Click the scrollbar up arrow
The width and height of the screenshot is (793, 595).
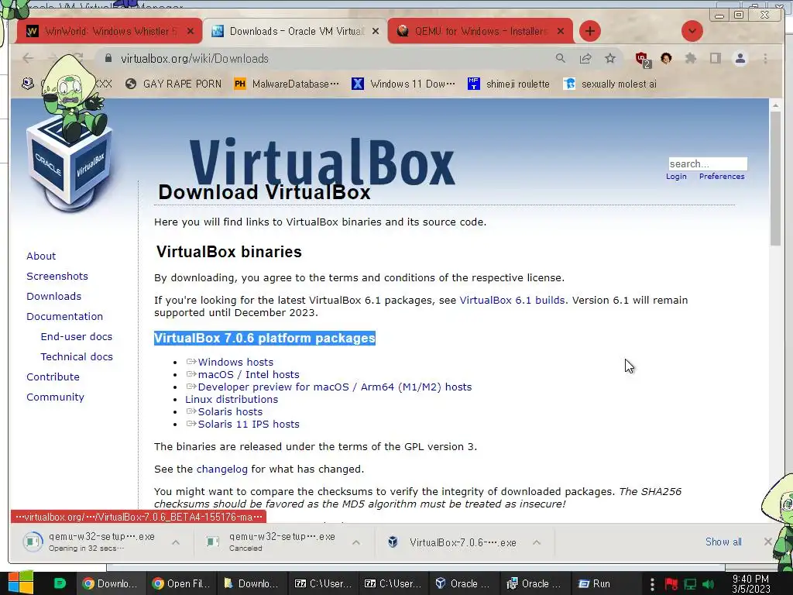pos(775,105)
